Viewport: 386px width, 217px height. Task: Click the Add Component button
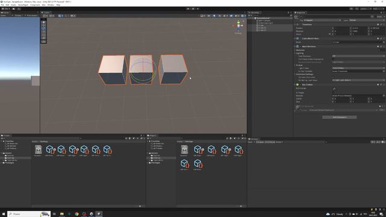pyautogui.click(x=340, y=118)
